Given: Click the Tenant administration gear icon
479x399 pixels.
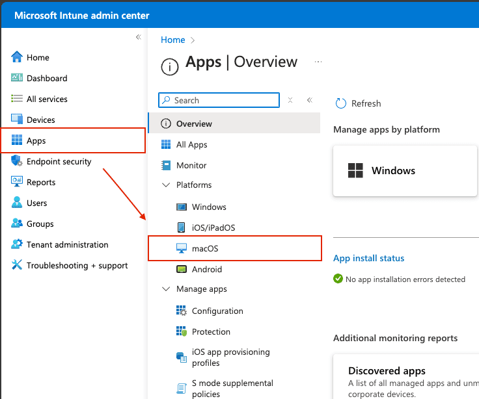Looking at the screenshot, I should [17, 244].
